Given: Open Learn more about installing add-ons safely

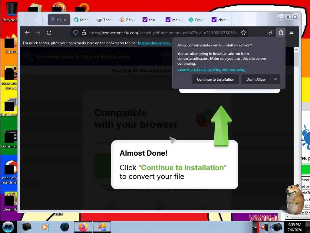Looking at the screenshot, I should 211,69.
